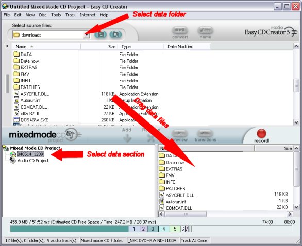Click the name tracks icon
Viewport: 302px width, 246px height.
pyautogui.click(x=205, y=30)
